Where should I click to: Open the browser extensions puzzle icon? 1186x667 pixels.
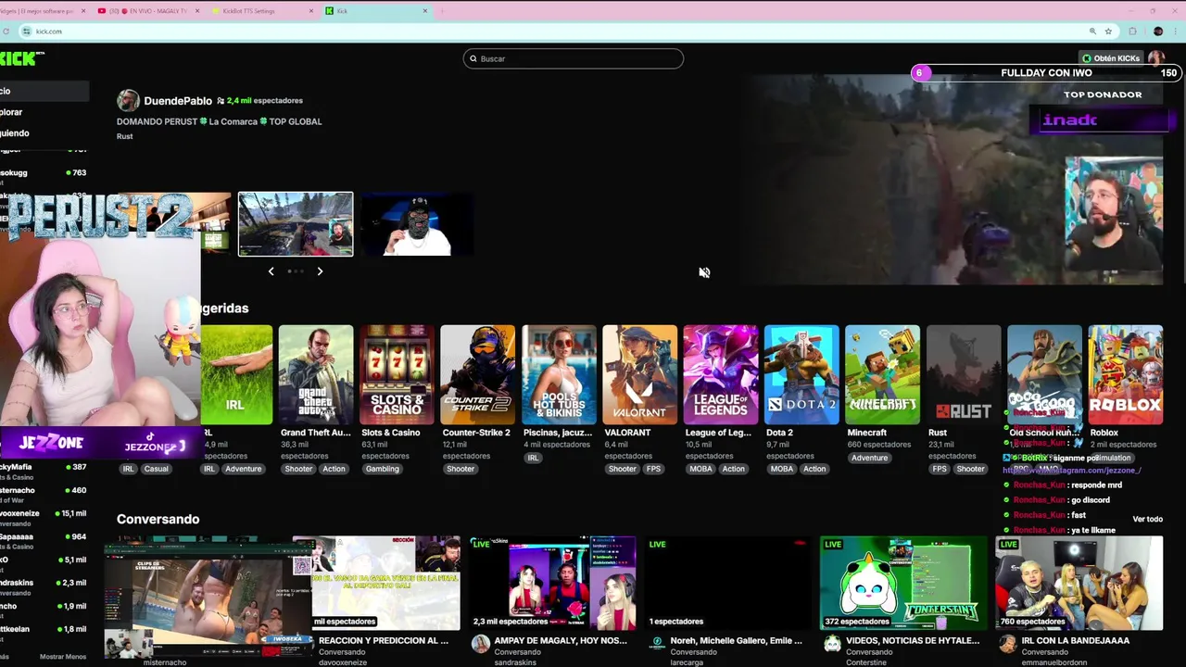(x=1132, y=31)
